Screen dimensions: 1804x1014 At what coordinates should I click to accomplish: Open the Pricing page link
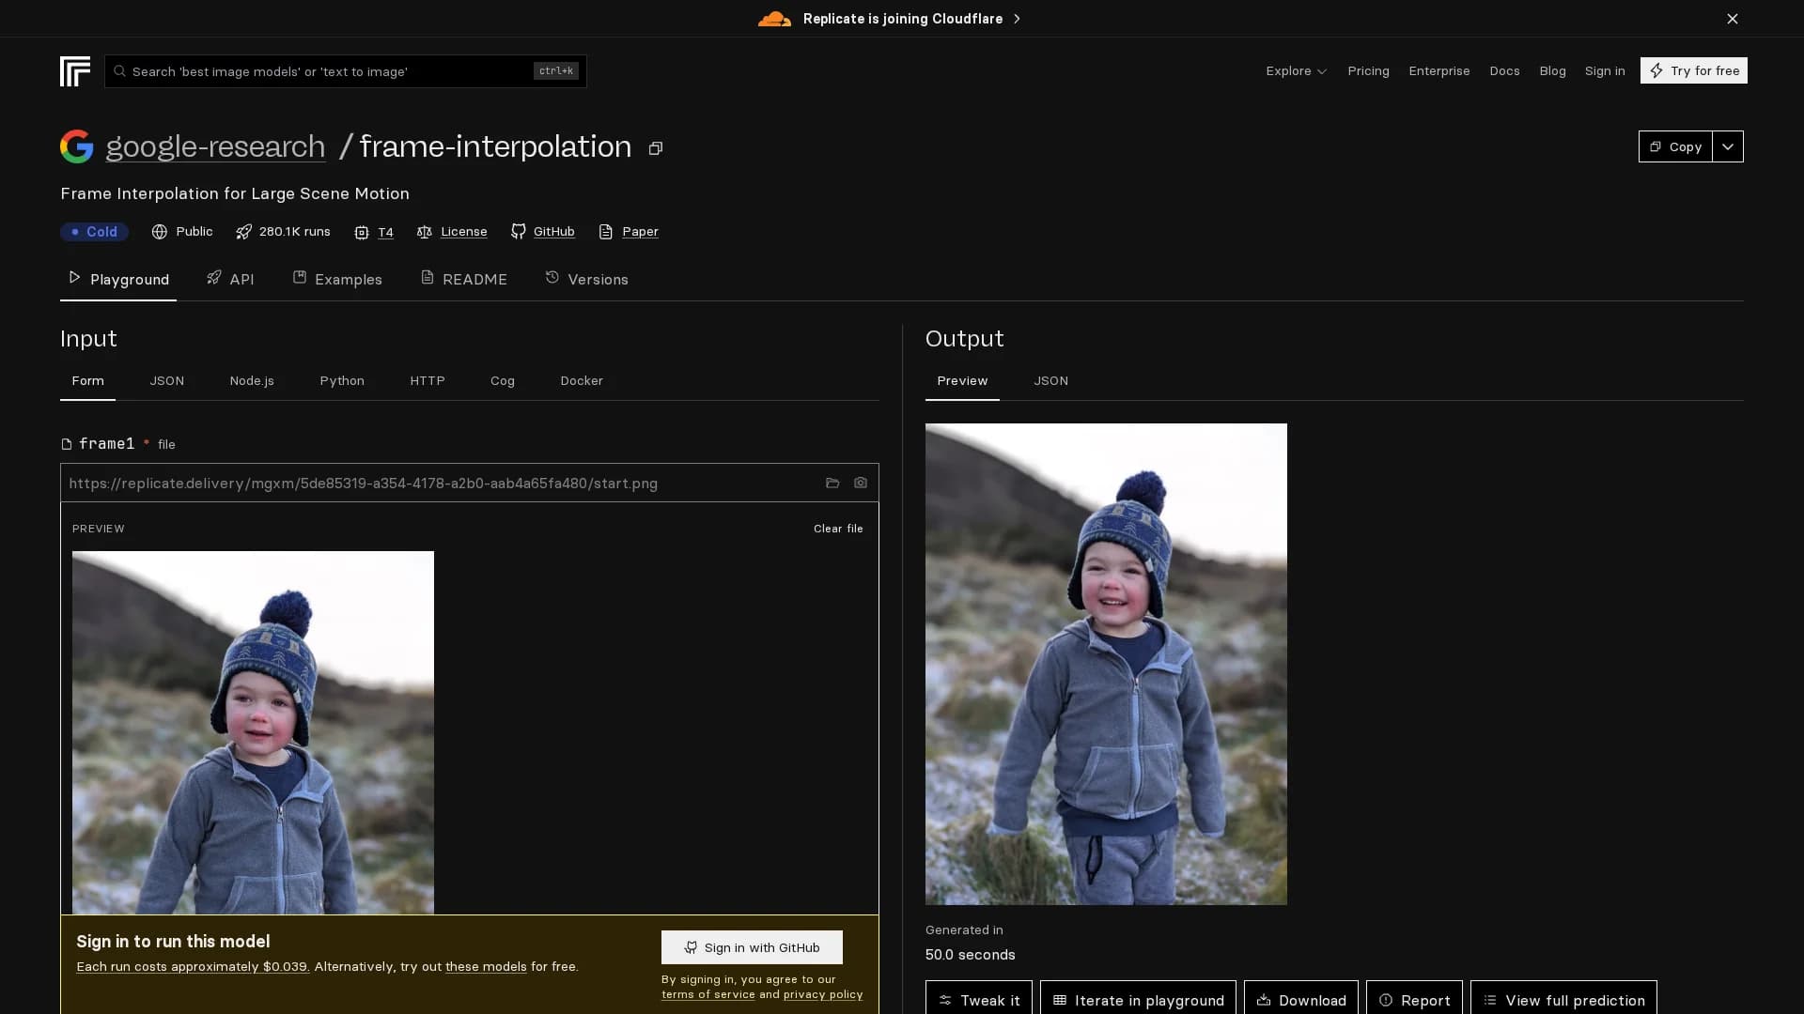coord(1368,71)
